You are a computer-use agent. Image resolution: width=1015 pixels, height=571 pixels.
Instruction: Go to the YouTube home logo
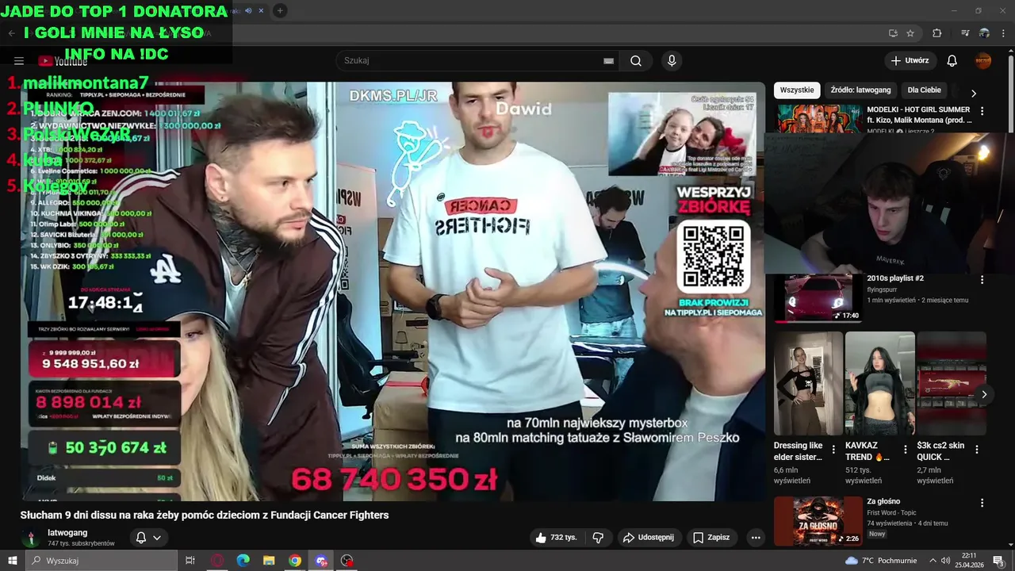pos(63,61)
